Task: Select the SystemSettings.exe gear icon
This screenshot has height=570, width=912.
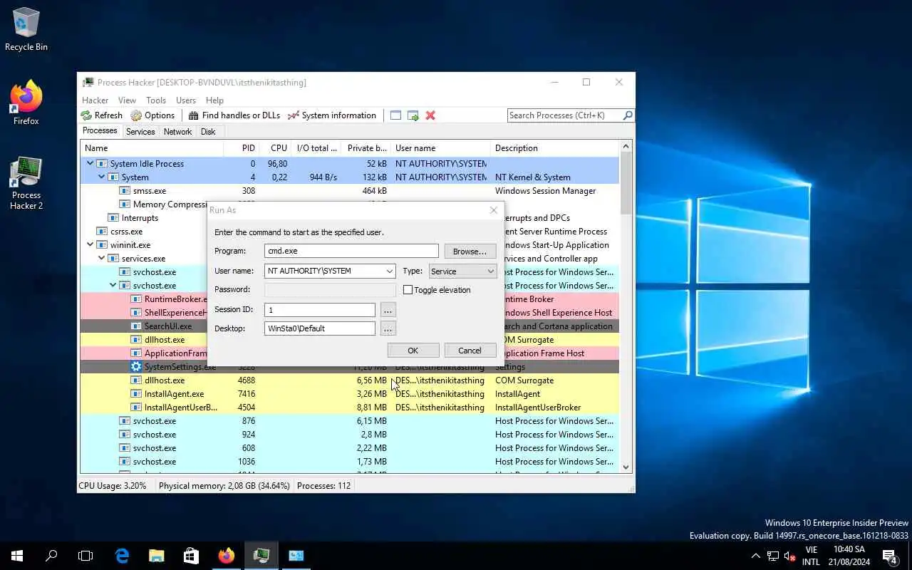Action: coord(136,367)
